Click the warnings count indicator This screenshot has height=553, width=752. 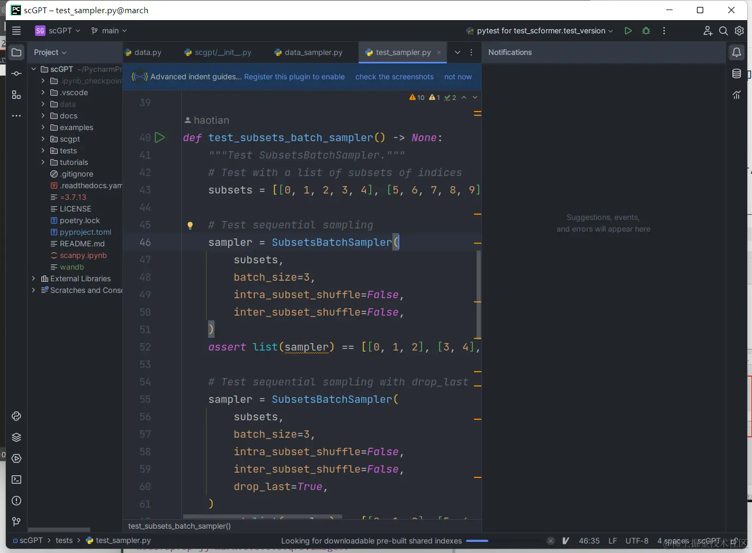[x=417, y=97]
